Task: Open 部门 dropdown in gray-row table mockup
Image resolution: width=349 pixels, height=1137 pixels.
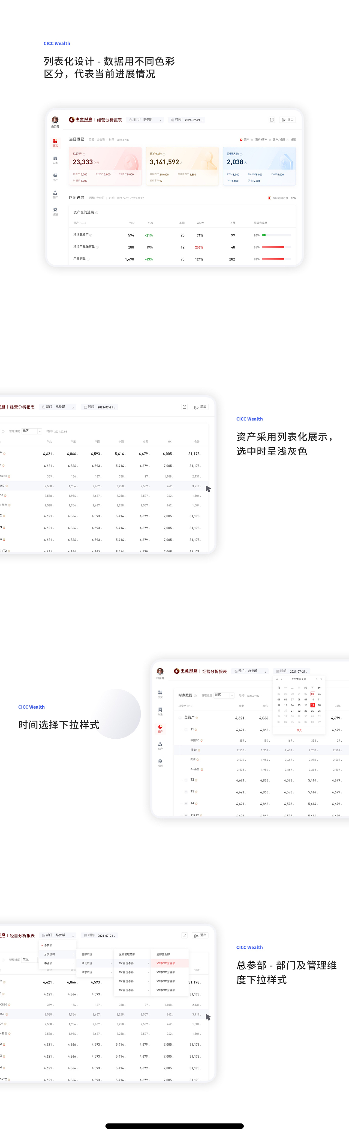Action: (58, 407)
